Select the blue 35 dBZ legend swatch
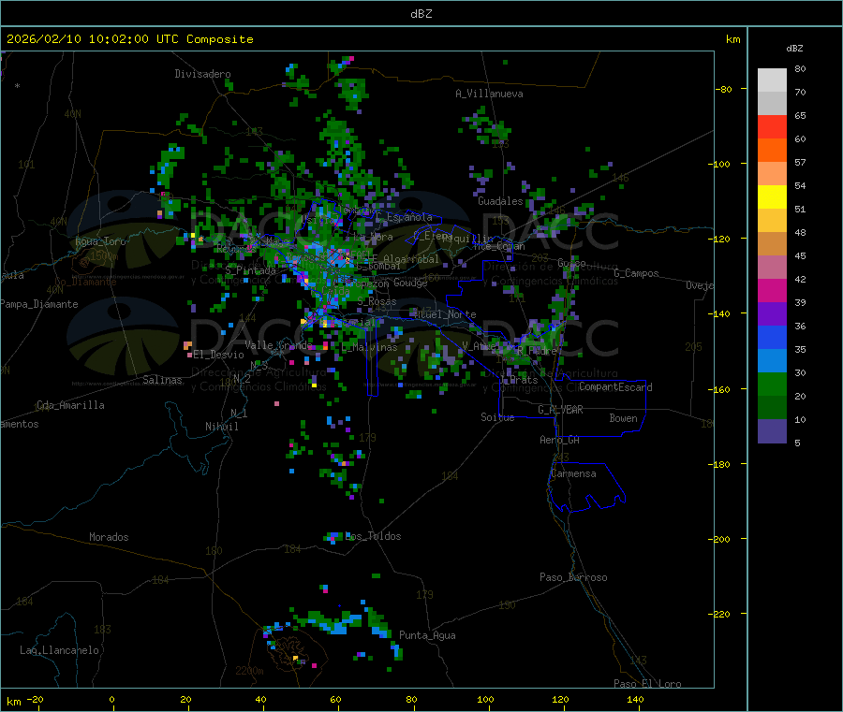Image resolution: width=843 pixels, height=712 pixels. tap(772, 337)
